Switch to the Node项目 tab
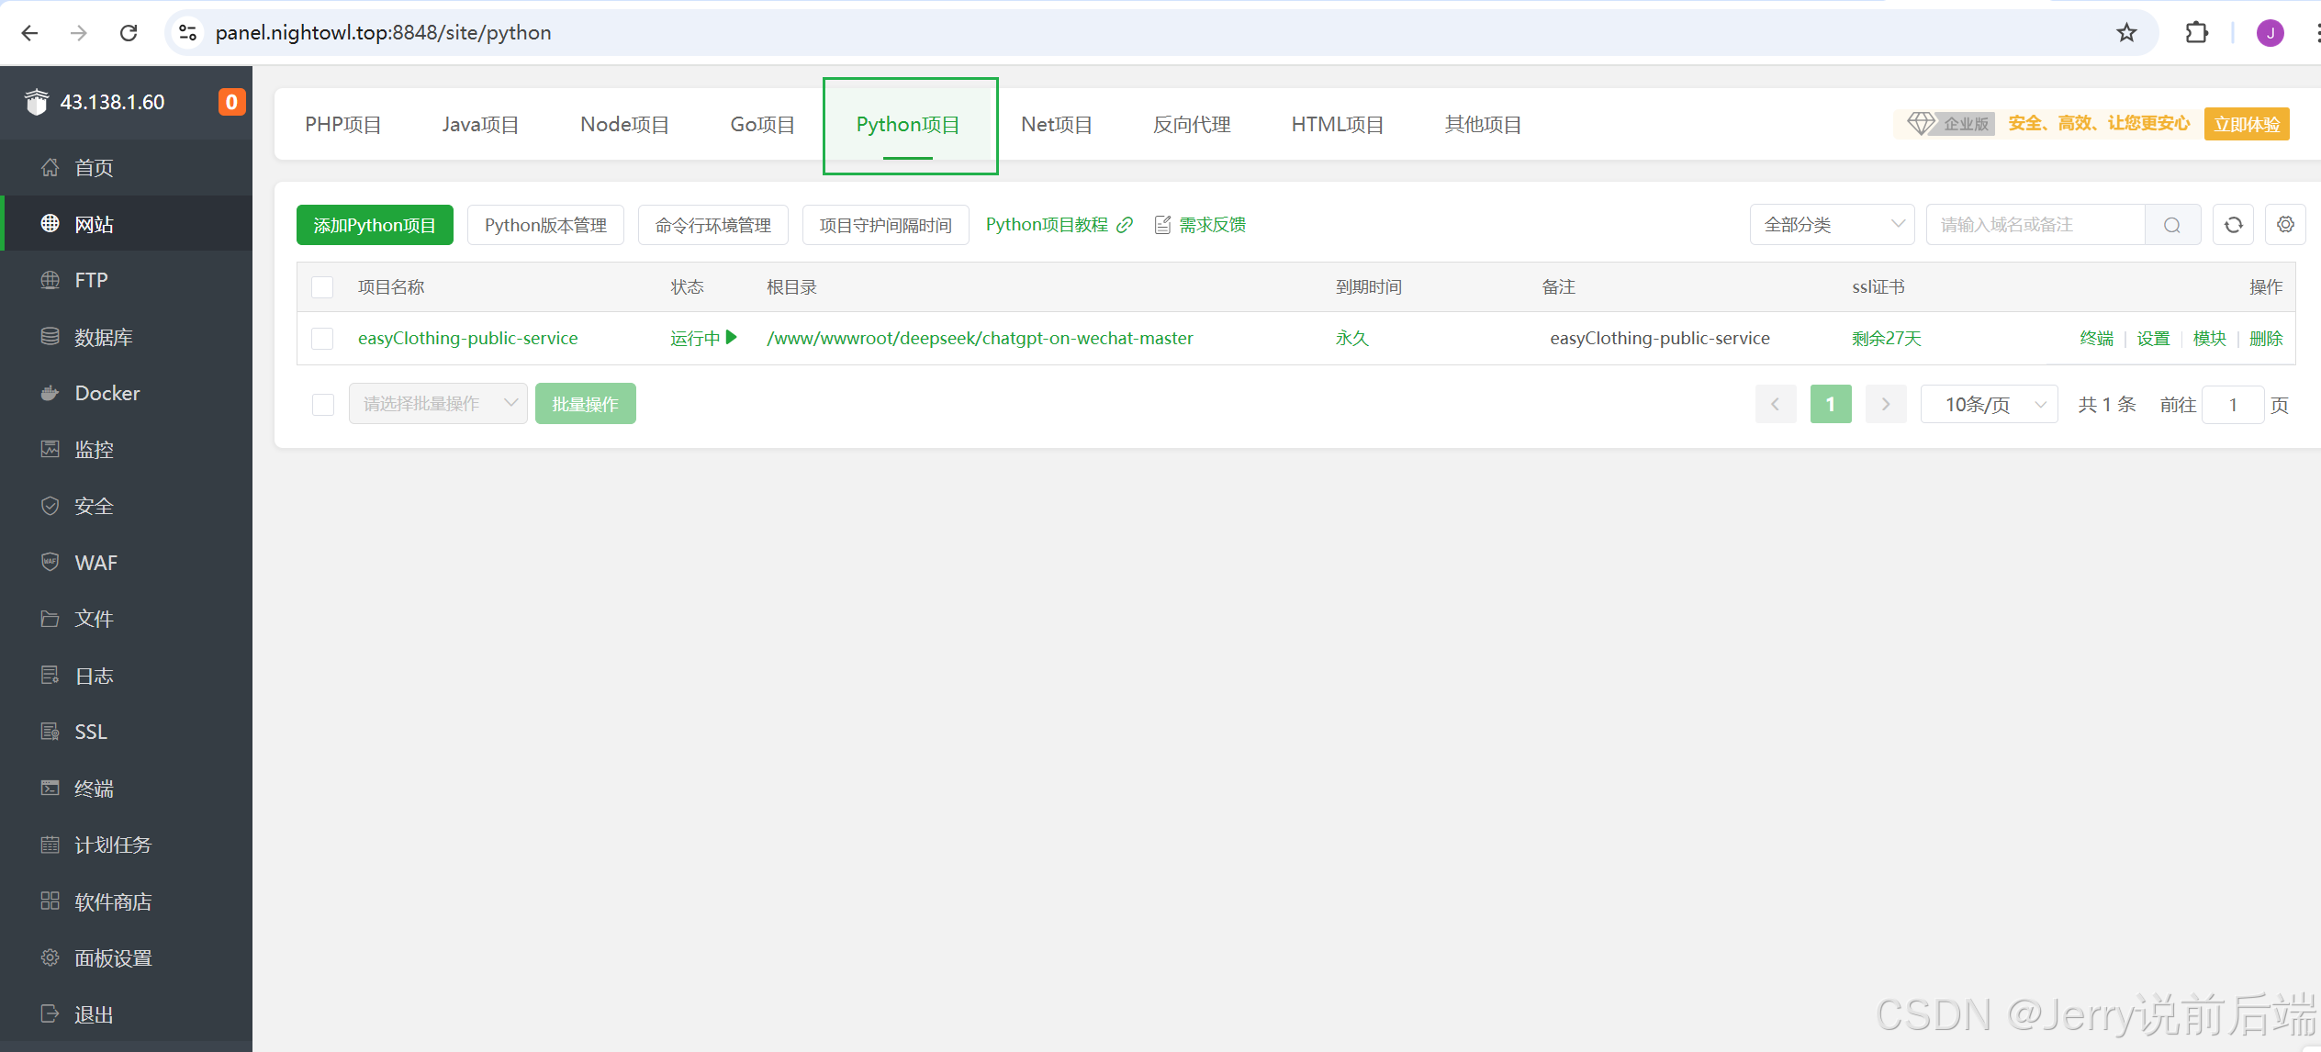Screen dimensions: 2321x1052 (x=624, y=125)
